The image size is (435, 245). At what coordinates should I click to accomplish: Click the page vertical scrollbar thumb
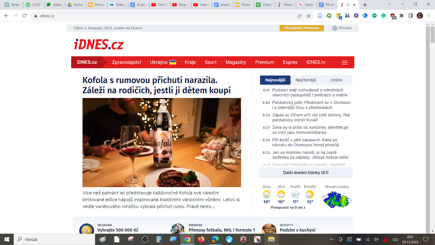tap(433, 35)
